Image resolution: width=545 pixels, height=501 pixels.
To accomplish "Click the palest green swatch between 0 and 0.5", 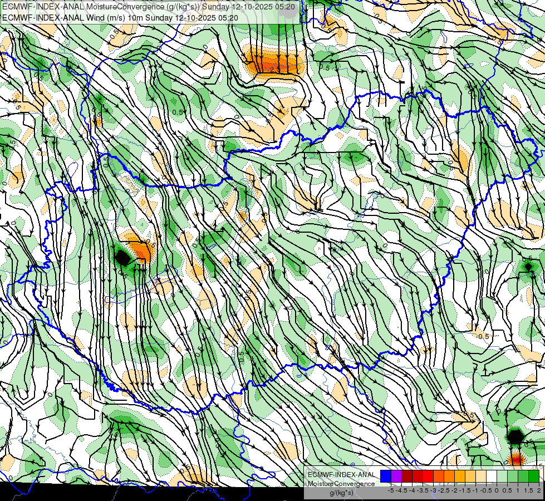I will click(502, 476).
